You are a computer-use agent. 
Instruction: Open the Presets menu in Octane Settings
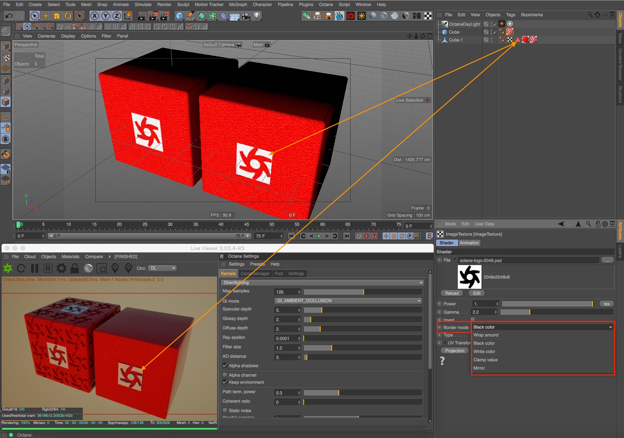[x=257, y=264]
